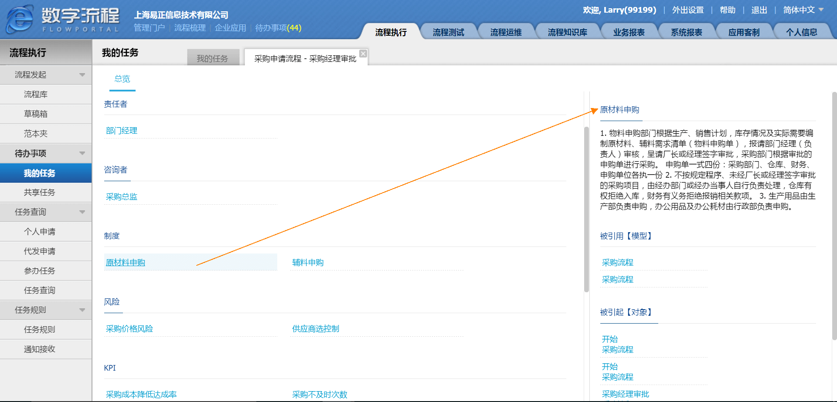Open 待办事项(44) link in header
The height and width of the screenshot is (402, 837).
click(x=278, y=28)
